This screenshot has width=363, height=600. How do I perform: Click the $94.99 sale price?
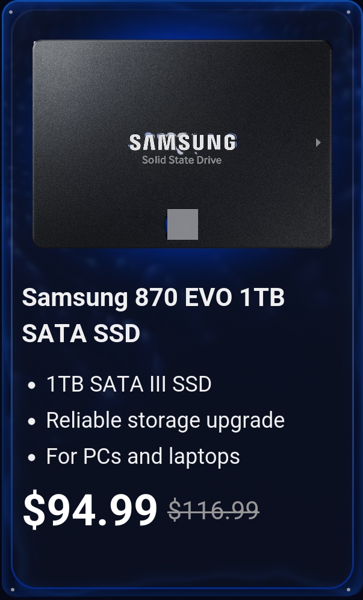click(90, 510)
